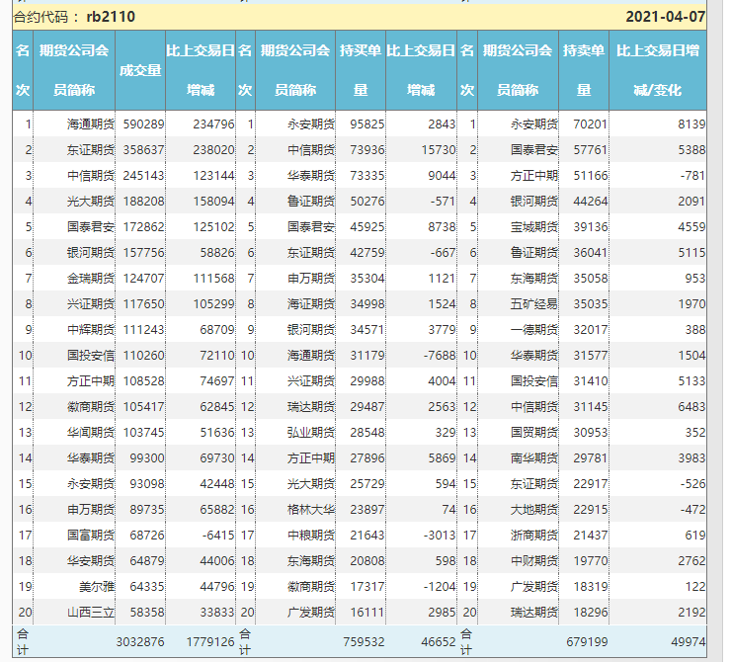The width and height of the screenshot is (731, 662).
Task: Click long position value 73335
Action: (367, 175)
